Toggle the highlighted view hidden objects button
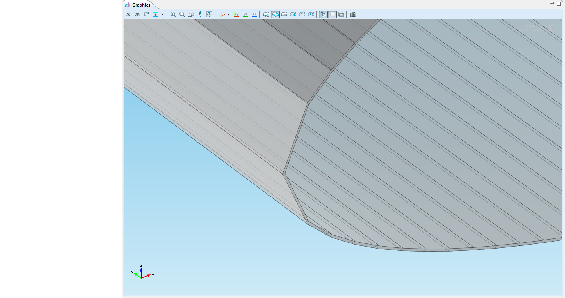Image resolution: width=565 pixels, height=298 pixels. (155, 14)
